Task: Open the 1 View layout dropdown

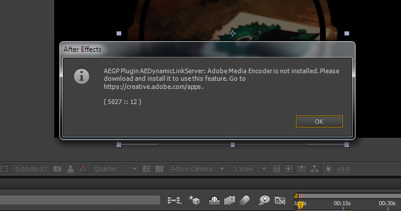Action: click(249, 169)
